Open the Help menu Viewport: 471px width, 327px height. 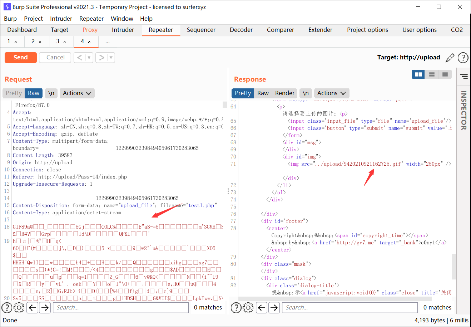pyautogui.click(x=146, y=19)
